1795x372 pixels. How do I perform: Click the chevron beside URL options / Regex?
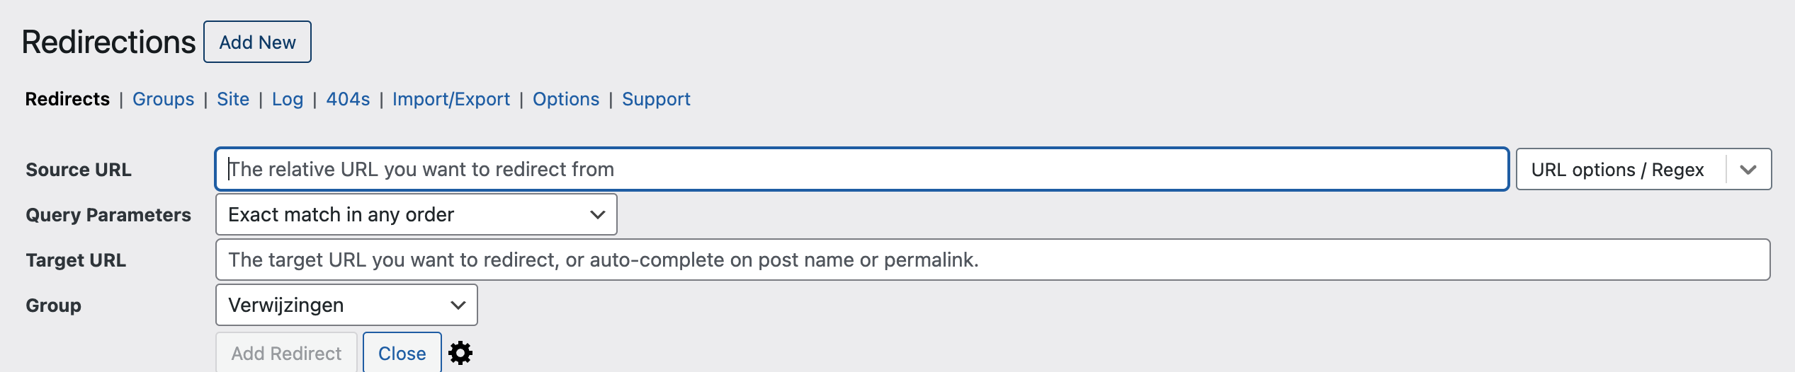1748,170
